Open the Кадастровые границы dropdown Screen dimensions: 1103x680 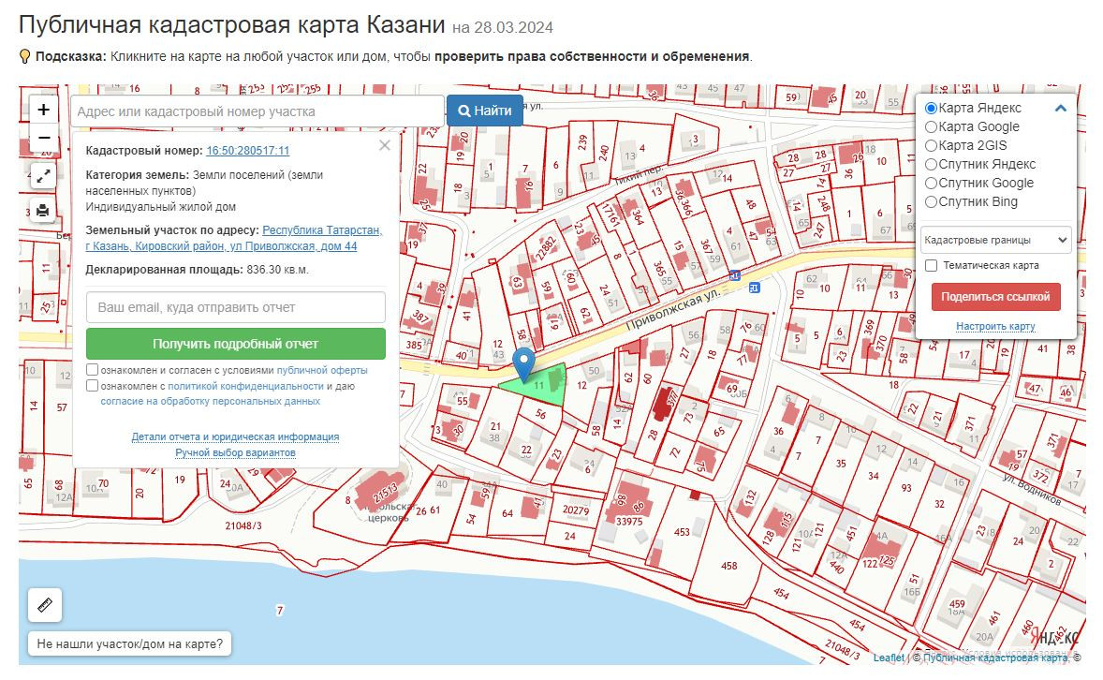click(995, 240)
